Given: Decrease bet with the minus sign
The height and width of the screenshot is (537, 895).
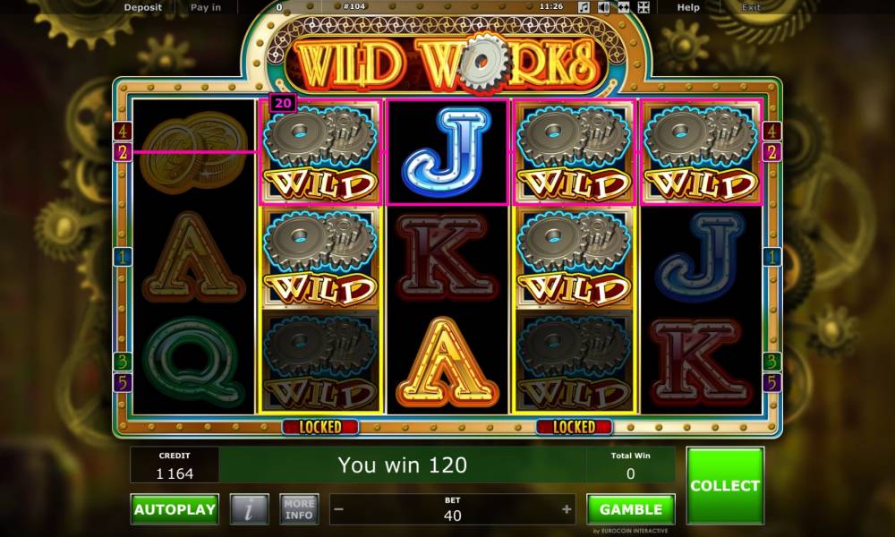Looking at the screenshot, I should (x=338, y=509).
